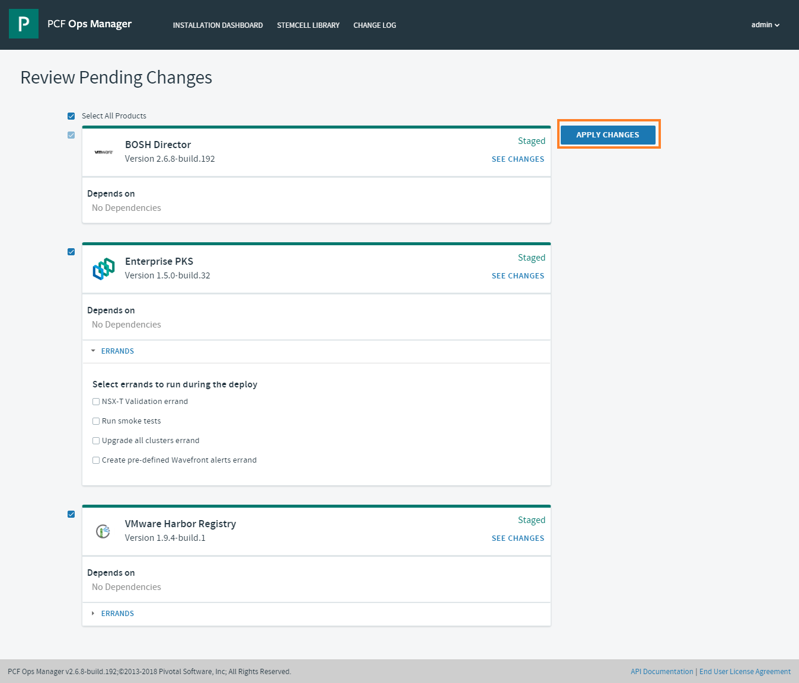Uncheck the VMware Harbor Registry checkbox
Viewport: 799px width, 683px height.
(71, 514)
